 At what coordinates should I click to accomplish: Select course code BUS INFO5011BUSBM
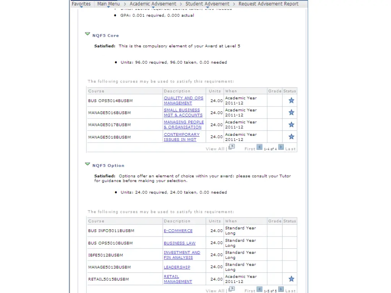pos(111,231)
